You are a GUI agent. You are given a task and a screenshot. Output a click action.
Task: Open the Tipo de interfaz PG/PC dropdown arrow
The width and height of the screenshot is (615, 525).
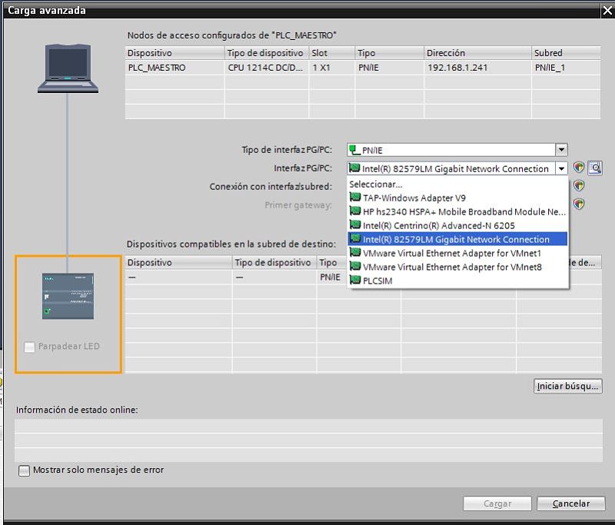point(562,150)
